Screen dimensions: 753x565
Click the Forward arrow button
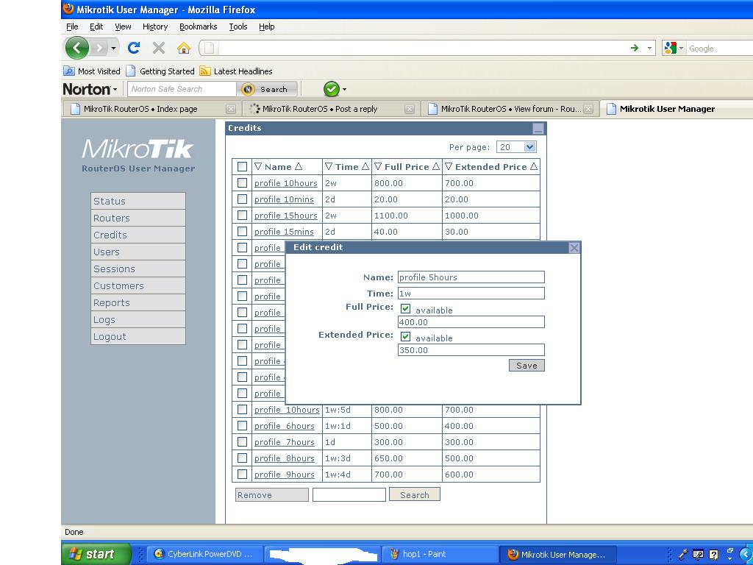pyautogui.click(x=99, y=48)
